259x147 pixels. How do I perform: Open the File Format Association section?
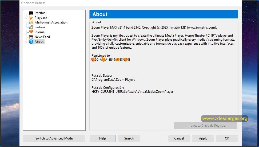[51, 22]
